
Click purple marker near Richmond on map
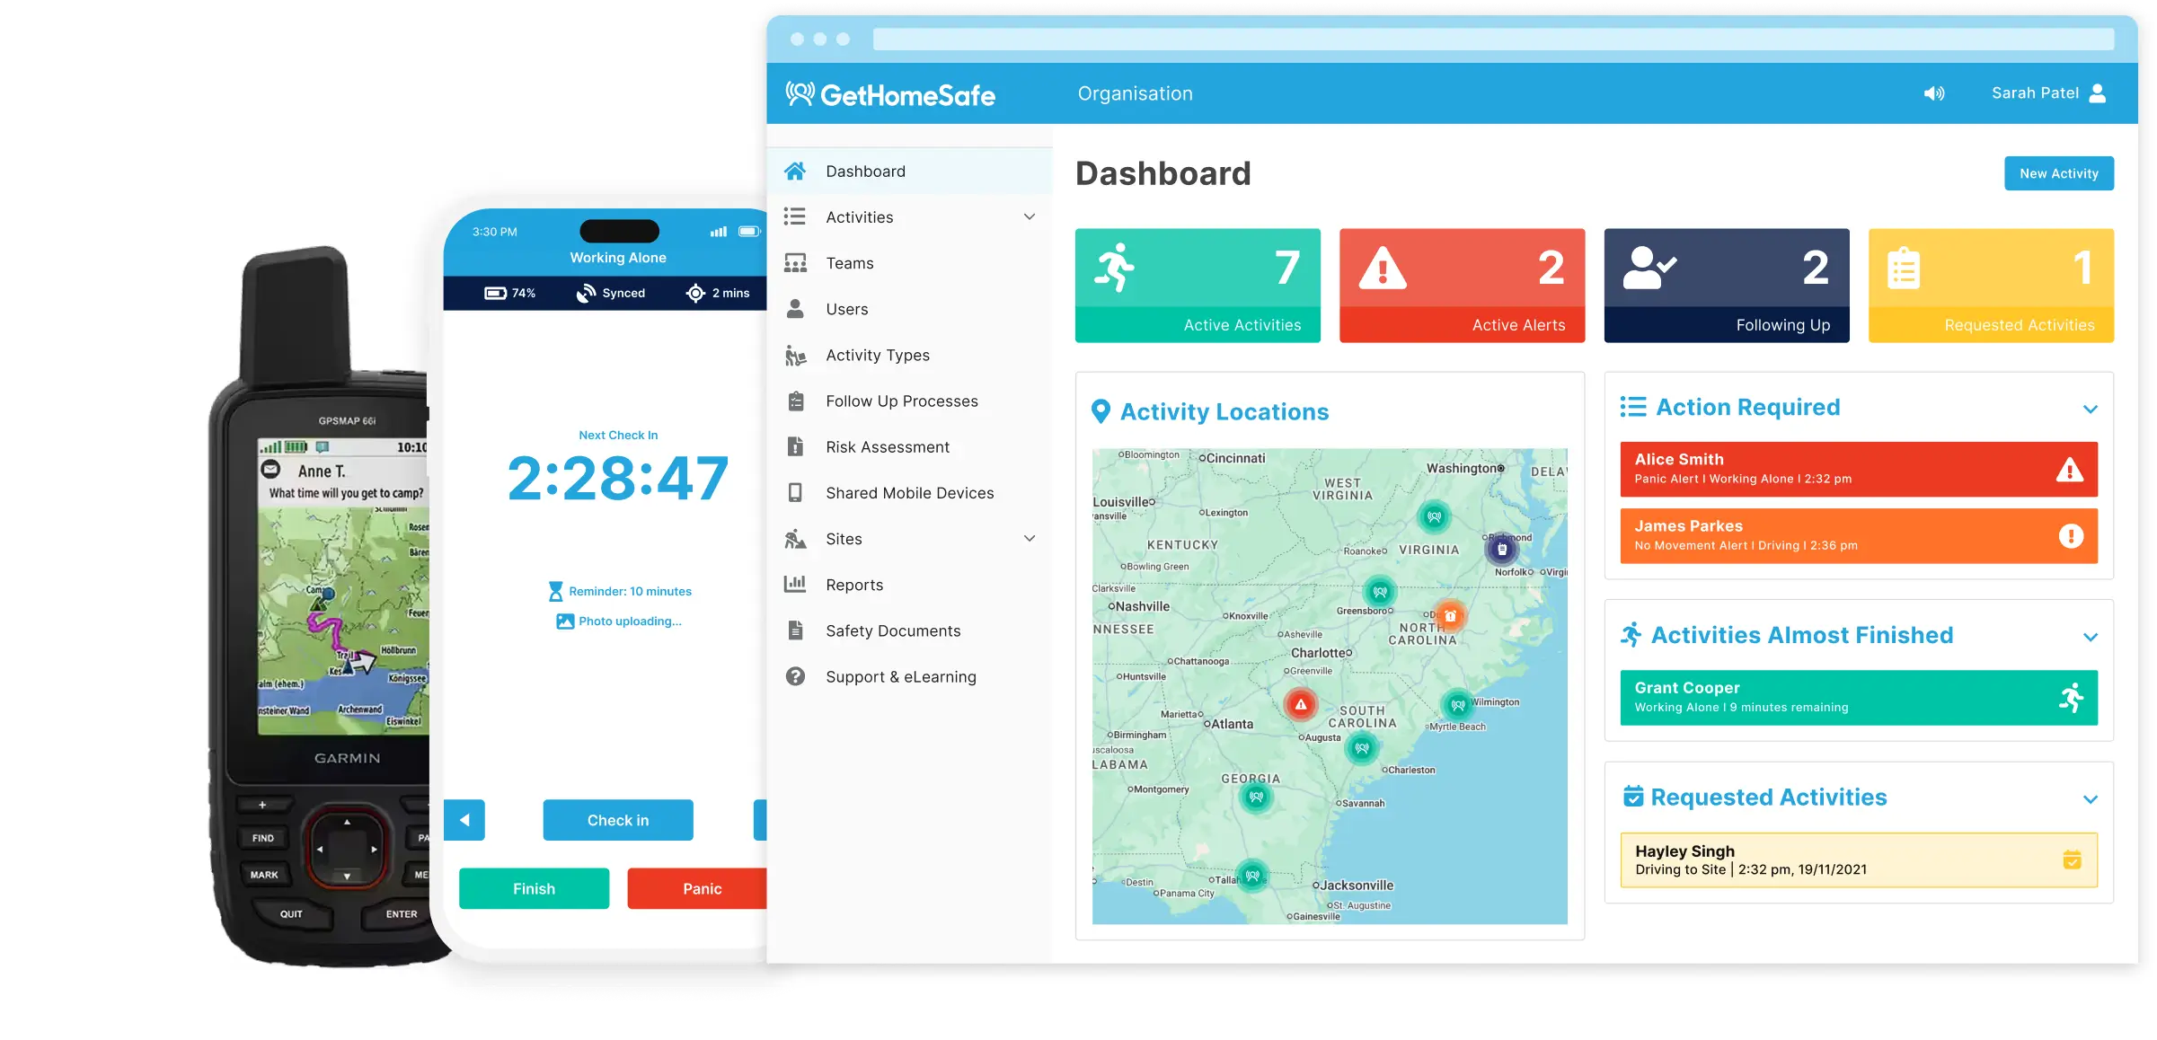(x=1501, y=549)
